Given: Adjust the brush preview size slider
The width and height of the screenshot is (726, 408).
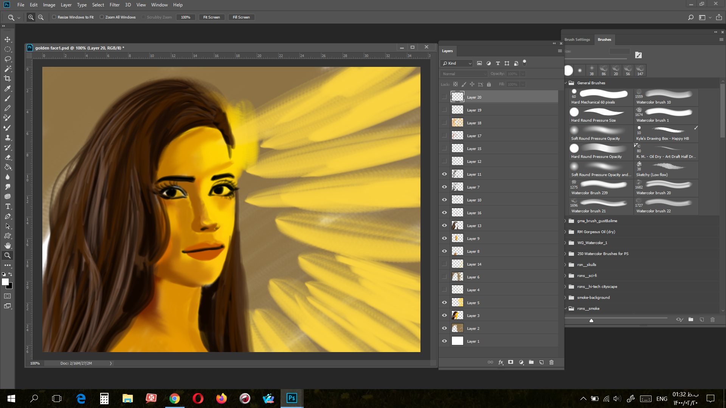Looking at the screenshot, I should 591,320.
